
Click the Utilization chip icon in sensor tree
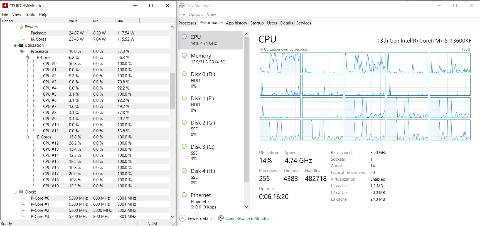[21, 45]
